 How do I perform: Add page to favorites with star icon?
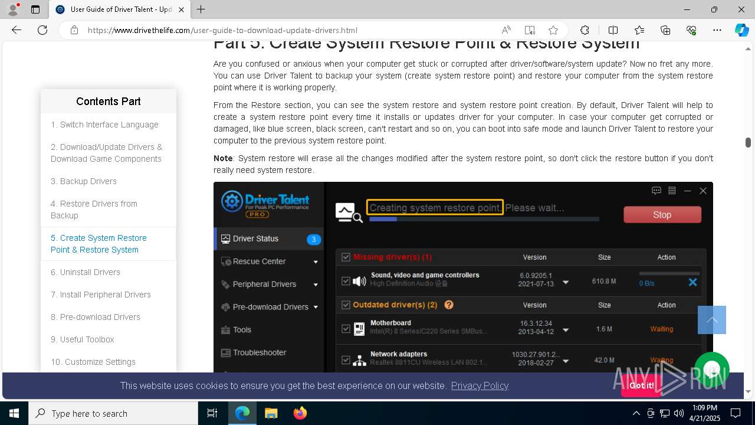(x=553, y=30)
